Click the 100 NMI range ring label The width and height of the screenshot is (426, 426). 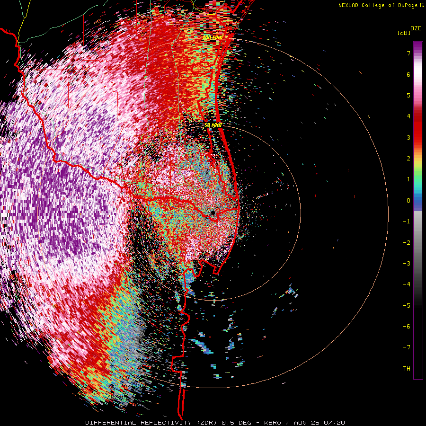click(213, 37)
